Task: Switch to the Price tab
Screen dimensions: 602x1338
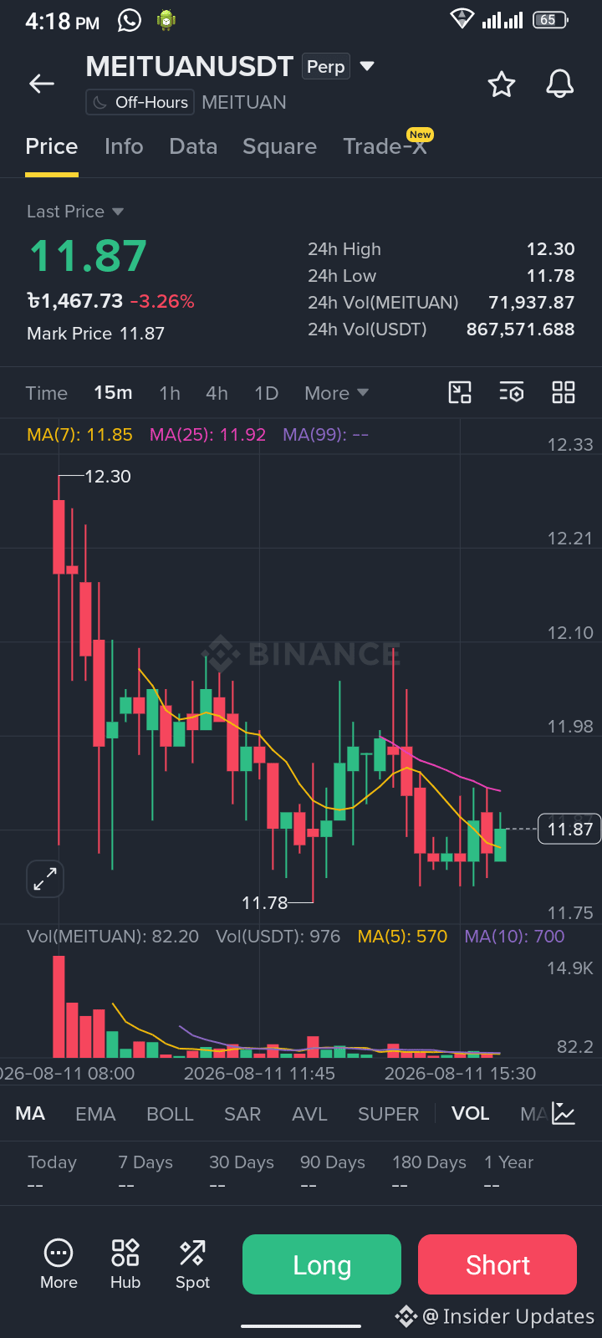Action: click(x=52, y=146)
